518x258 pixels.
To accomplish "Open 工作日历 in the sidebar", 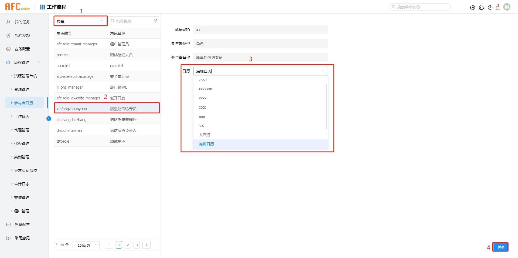I will (22, 116).
